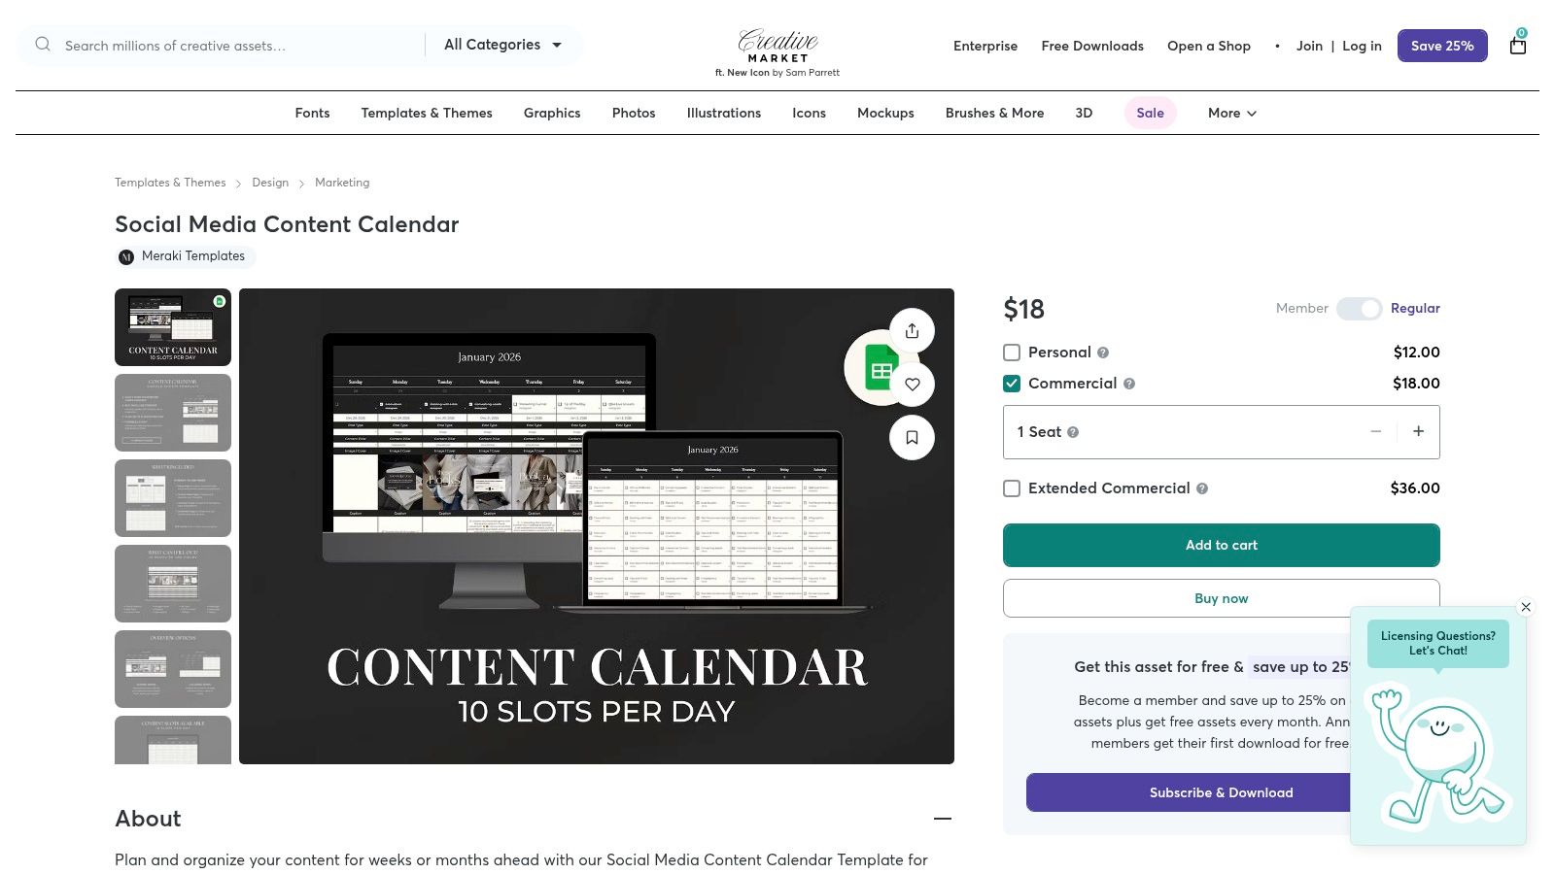Click help icon beside Extended Commercial
The image size is (1555, 874).
coord(1202,488)
